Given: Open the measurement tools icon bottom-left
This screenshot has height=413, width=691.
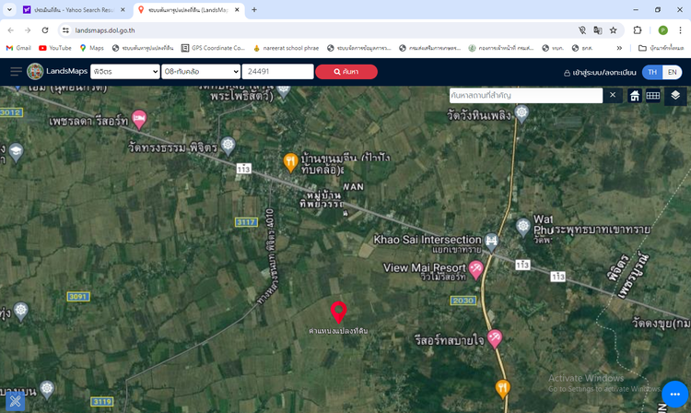Looking at the screenshot, I should point(15,399).
